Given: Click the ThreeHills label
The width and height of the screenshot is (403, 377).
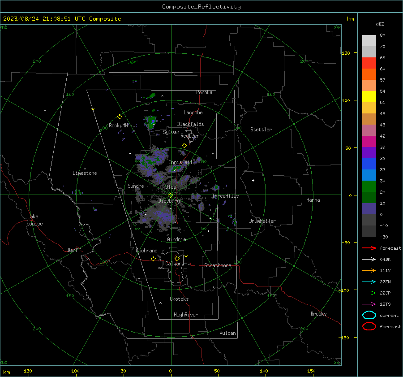Looking at the screenshot, I should coord(225,196).
